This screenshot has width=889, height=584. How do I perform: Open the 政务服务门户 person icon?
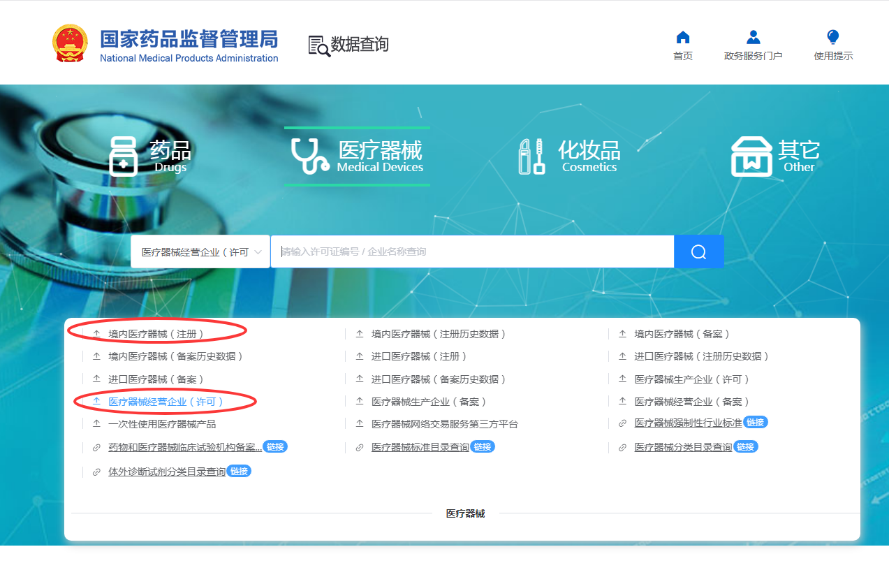753,38
